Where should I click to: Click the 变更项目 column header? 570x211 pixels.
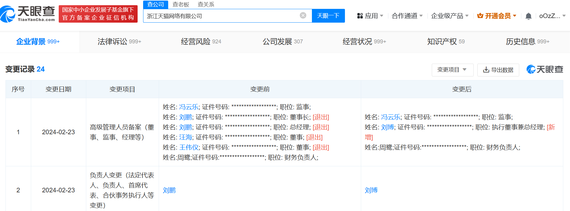[x=122, y=89]
